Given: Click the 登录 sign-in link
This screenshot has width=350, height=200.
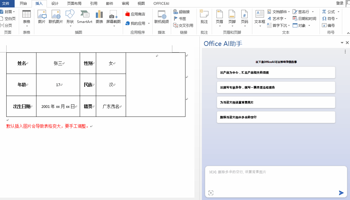Looking at the screenshot, I should pyautogui.click(x=340, y=4).
